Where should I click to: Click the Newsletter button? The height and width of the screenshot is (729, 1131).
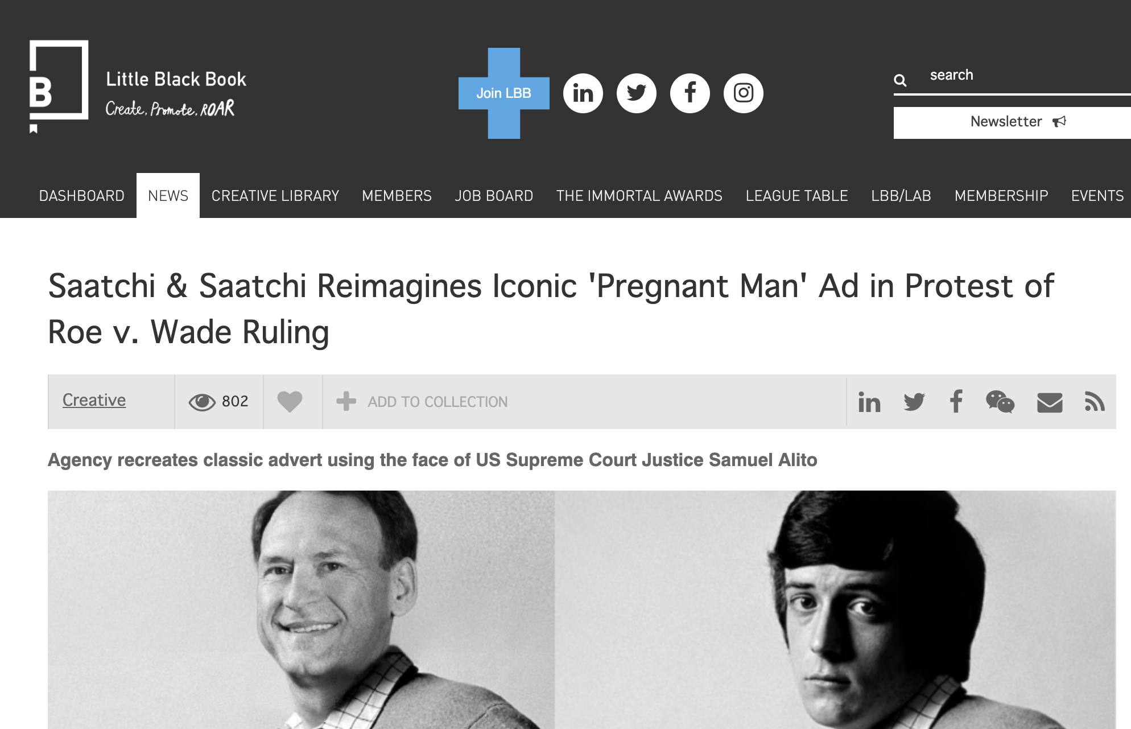click(1012, 122)
